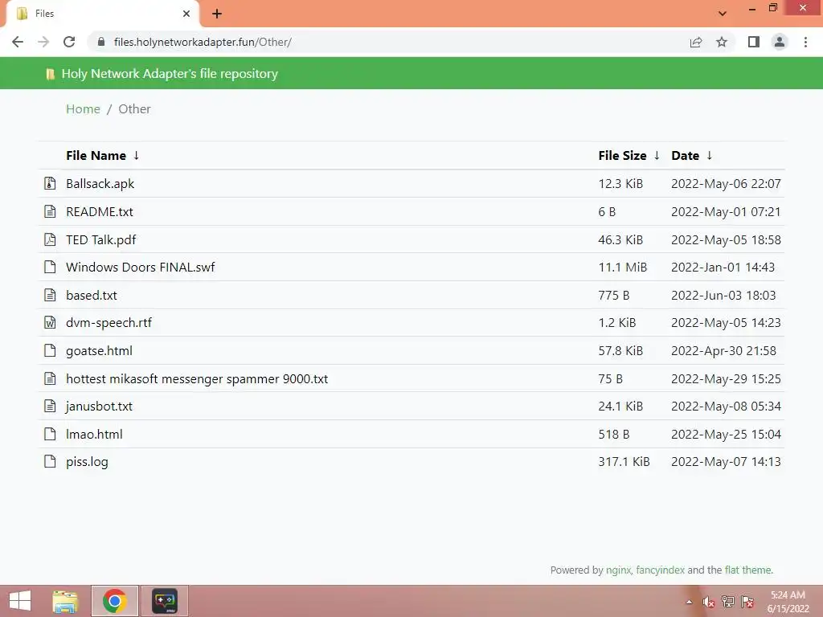Open hottest mikasoft messenger spammer 9000.txt

point(197,378)
